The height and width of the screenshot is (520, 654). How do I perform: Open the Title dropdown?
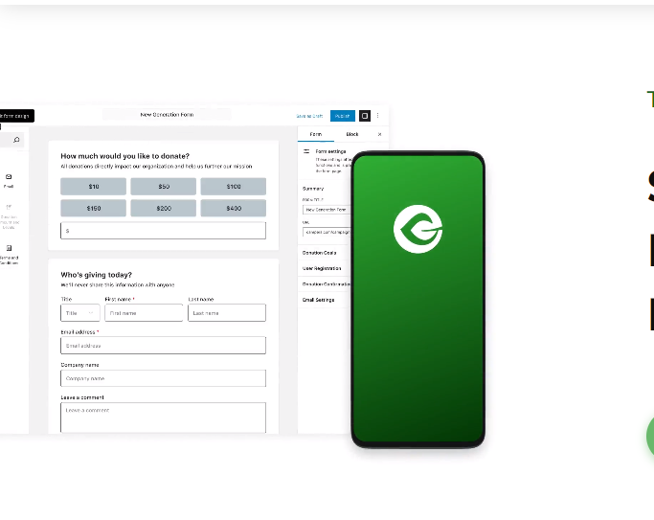(80, 313)
